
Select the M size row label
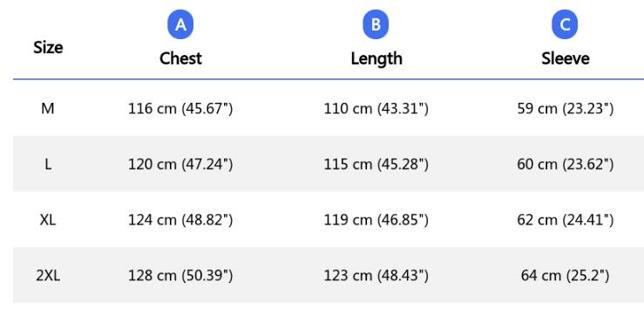(x=48, y=109)
